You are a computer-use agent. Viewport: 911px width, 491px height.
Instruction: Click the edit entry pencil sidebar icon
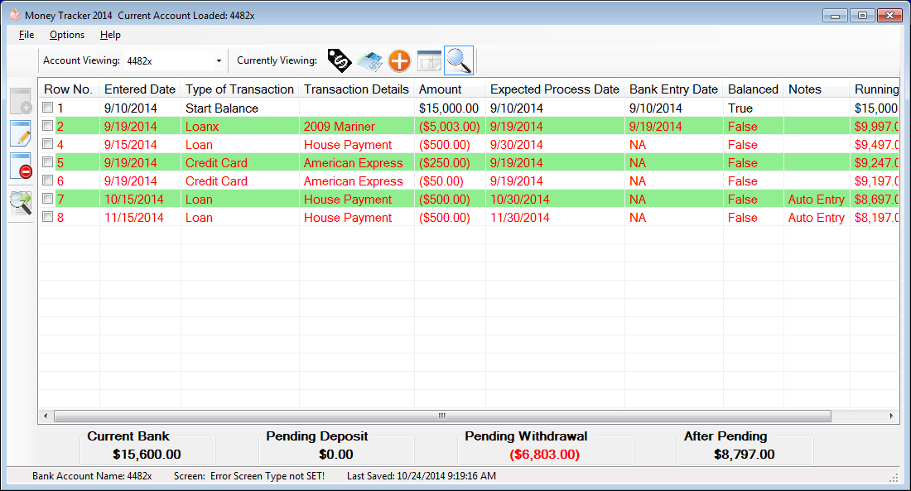(x=21, y=133)
